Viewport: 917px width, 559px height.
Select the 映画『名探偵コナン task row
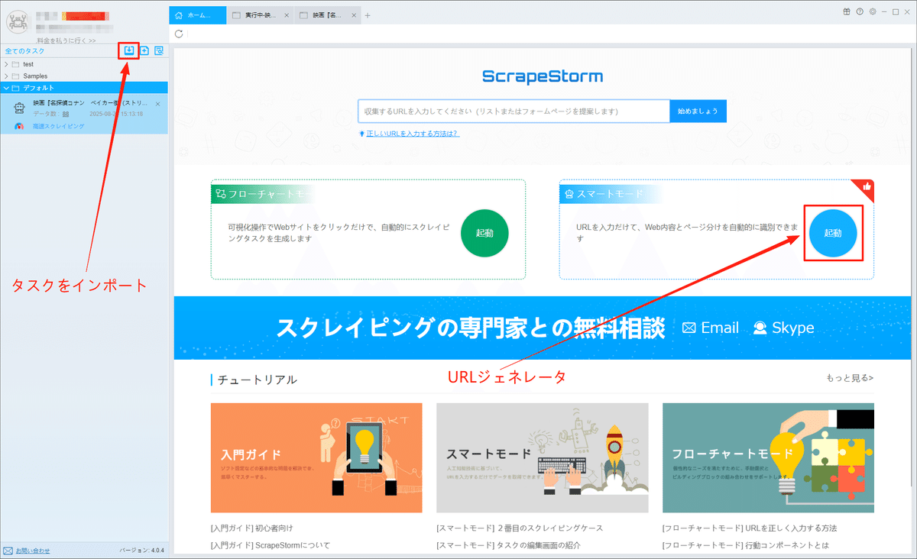(x=84, y=114)
